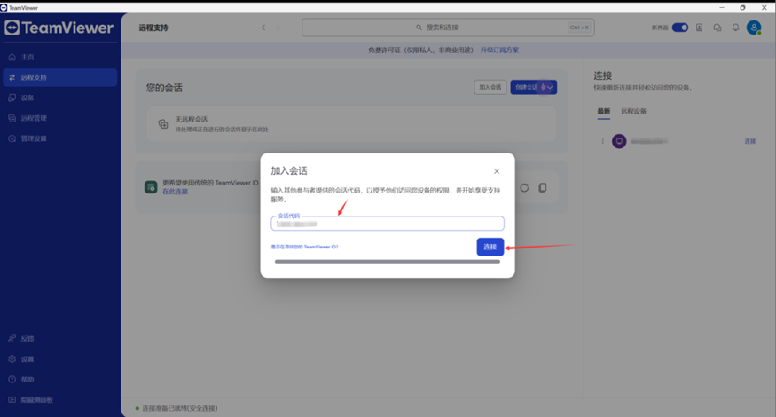776x417 pixels.
Task: Click the 搜索和连接 search field
Action: pos(448,28)
